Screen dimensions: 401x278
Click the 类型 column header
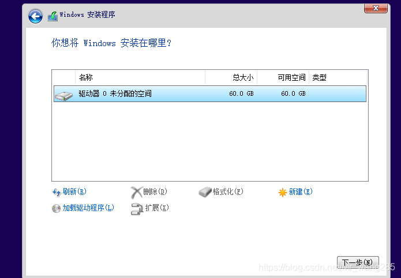tap(338, 77)
